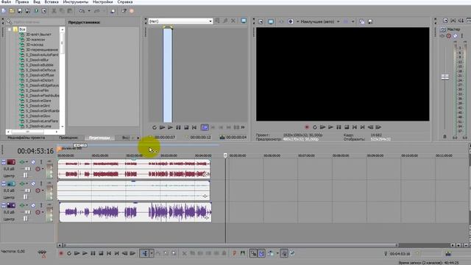Click the Open project folder icon
This screenshot has width=471, height=265.
(12, 11)
